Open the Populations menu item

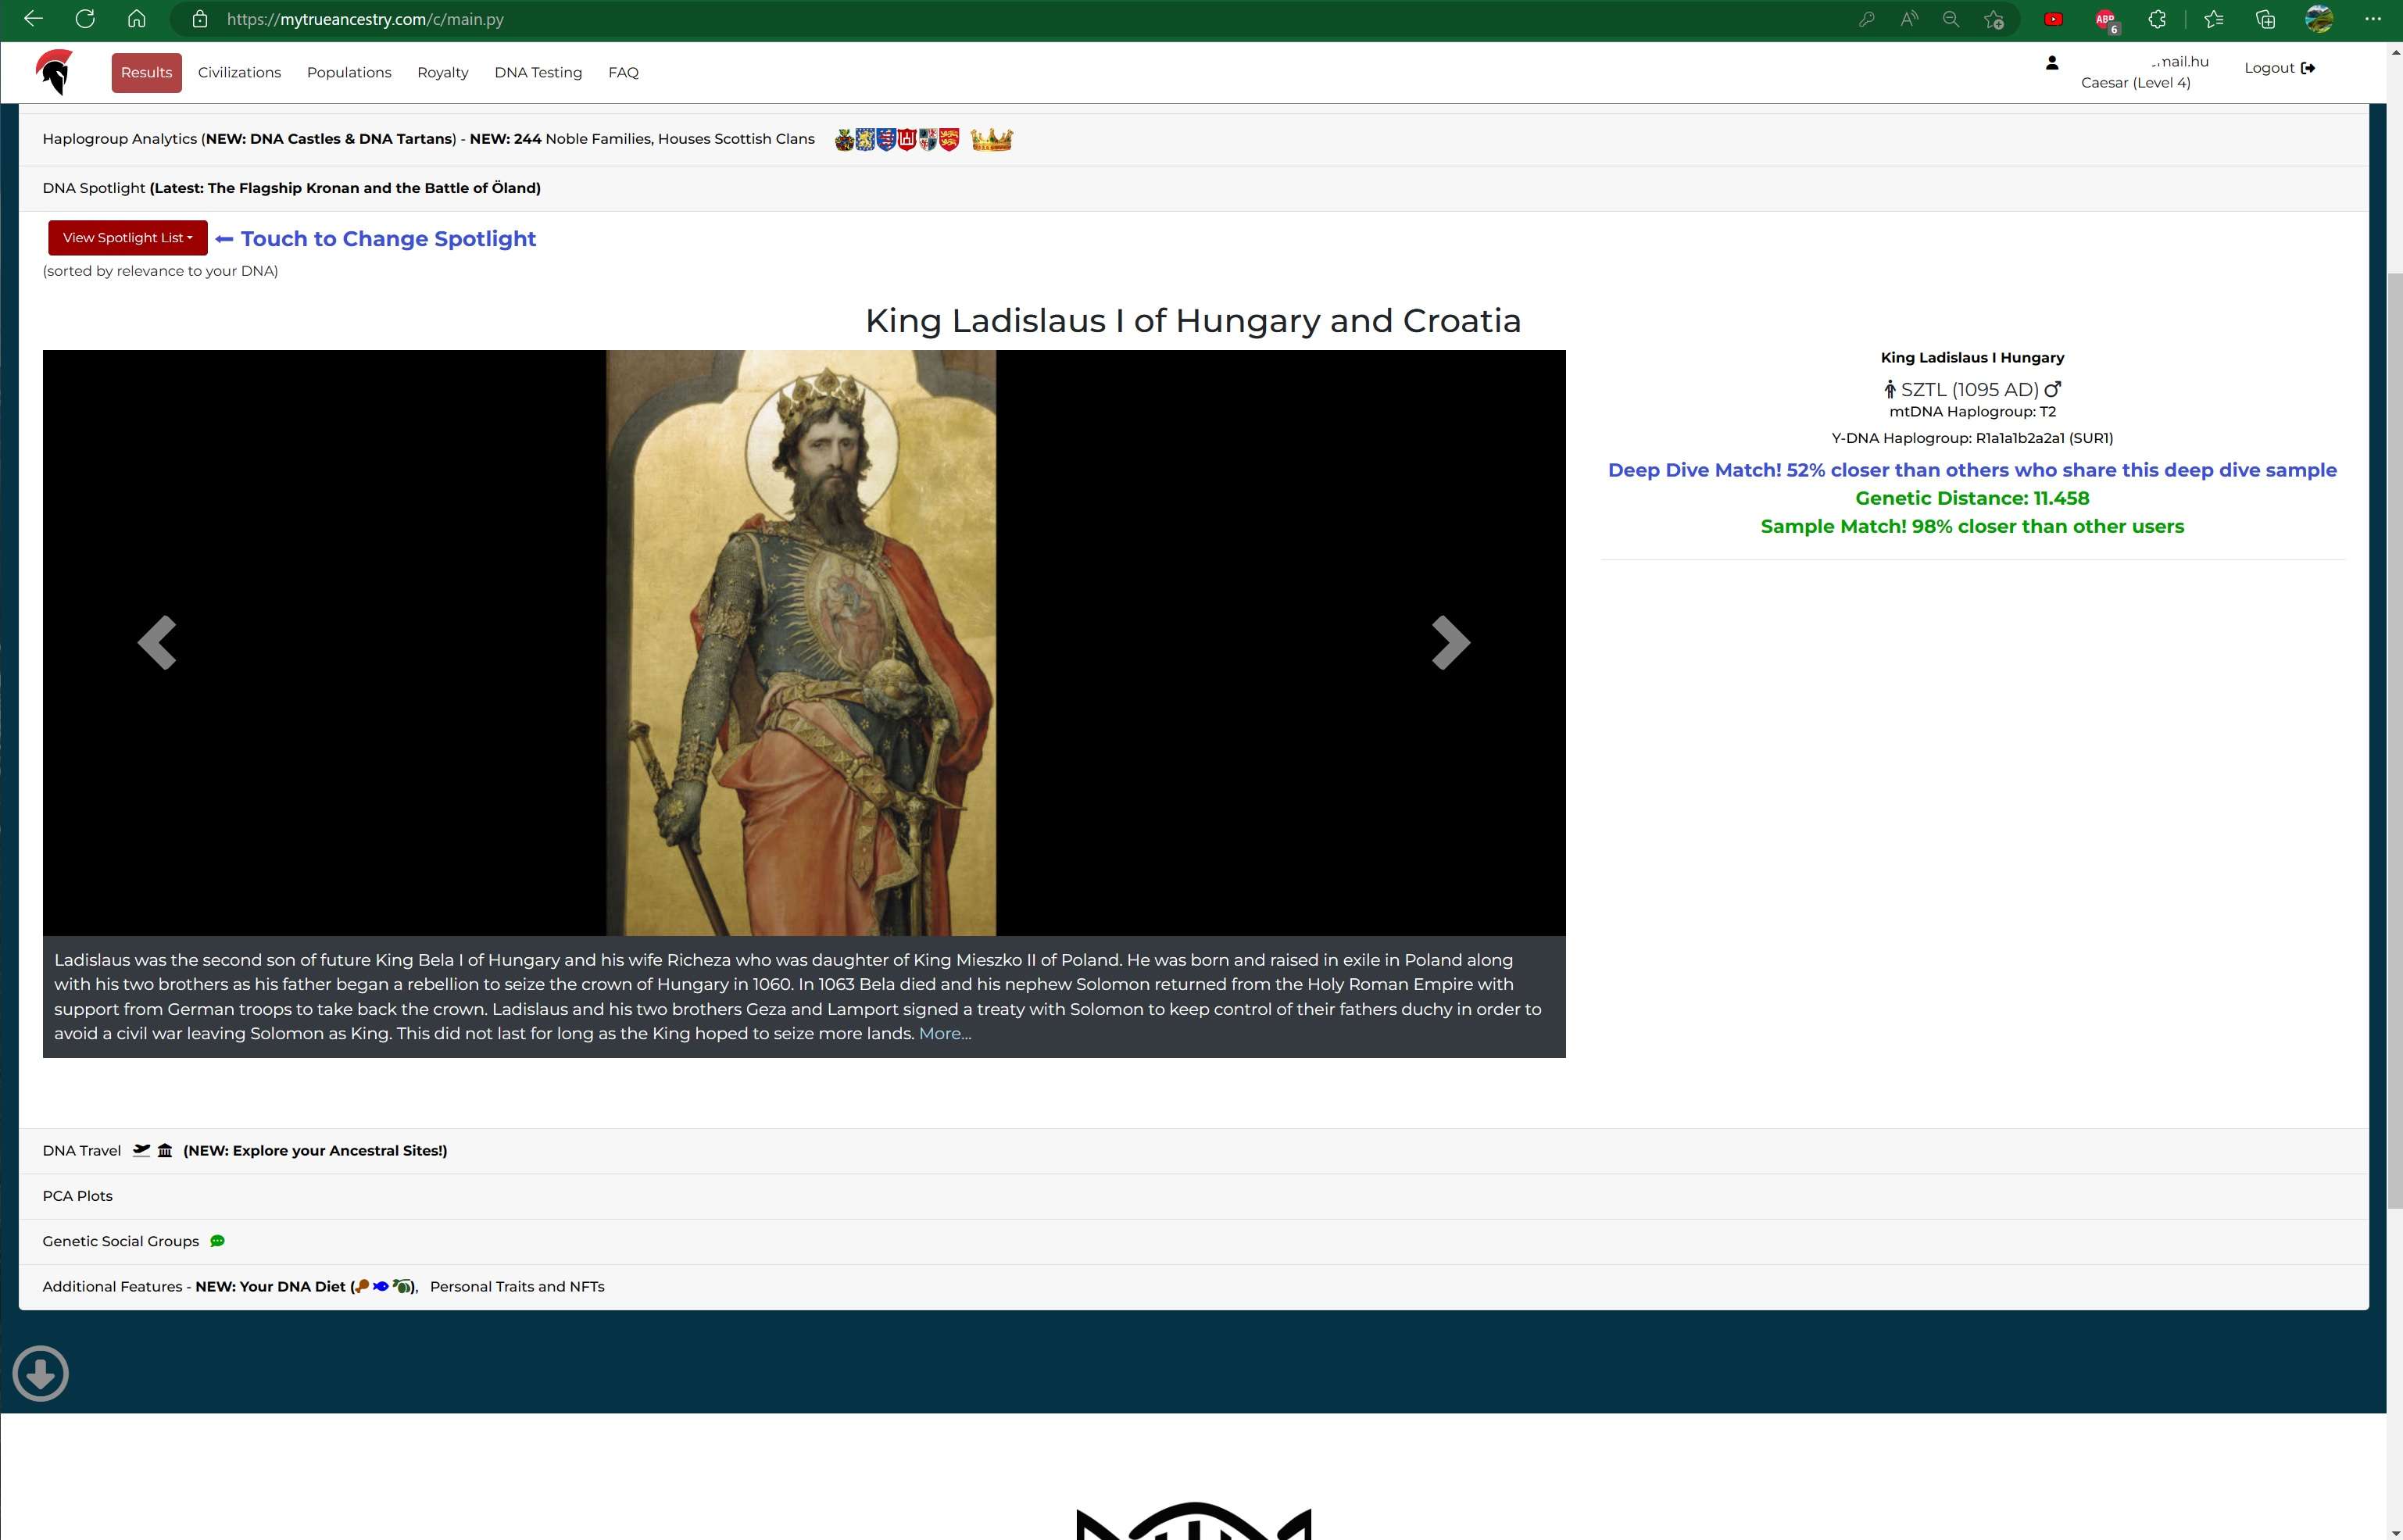(349, 72)
